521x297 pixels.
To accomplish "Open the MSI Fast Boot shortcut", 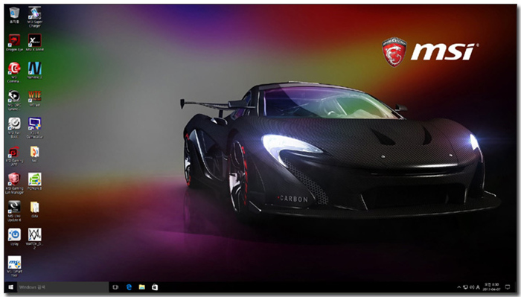I will click(14, 128).
